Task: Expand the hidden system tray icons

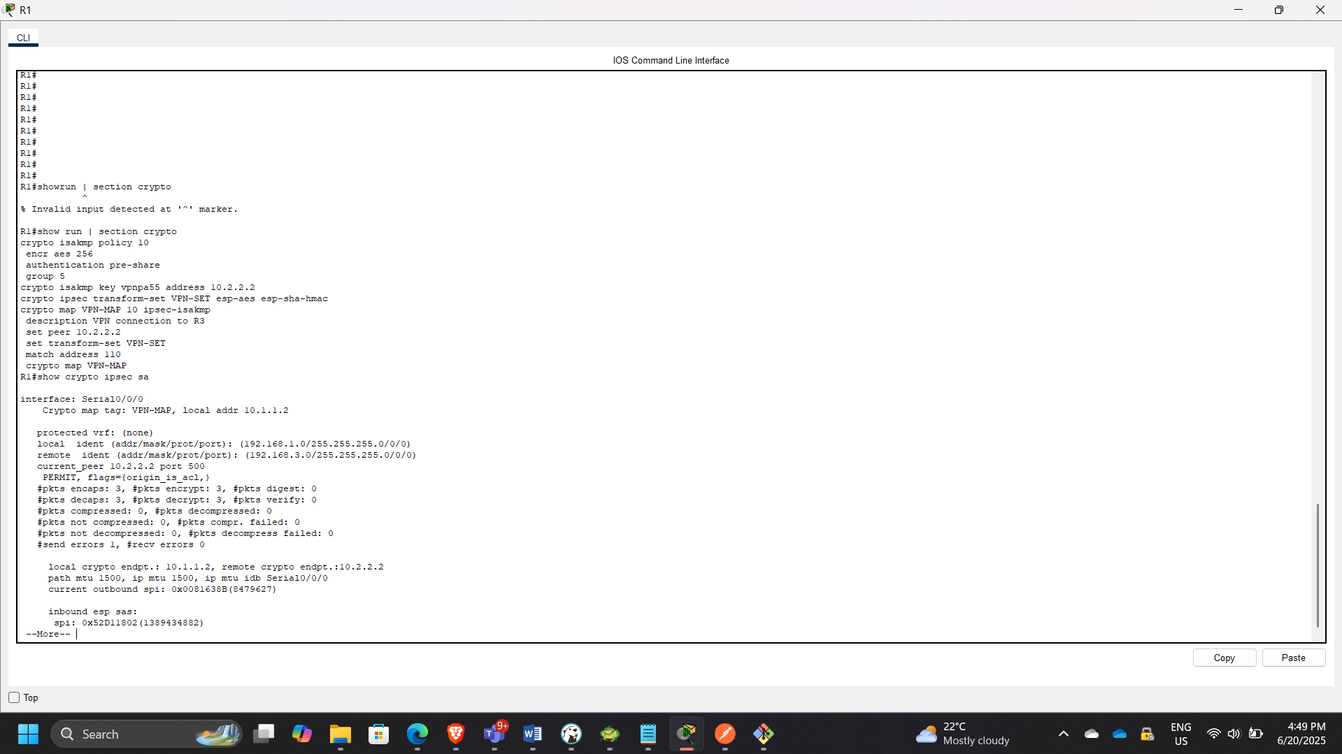Action: pyautogui.click(x=1063, y=734)
